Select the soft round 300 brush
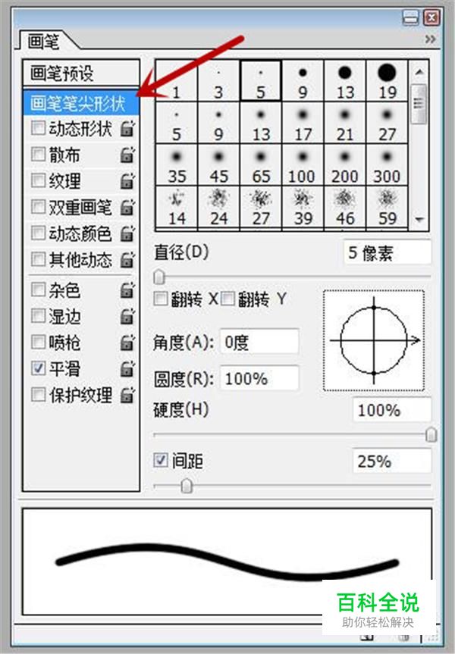The width and height of the screenshot is (455, 654). point(387,165)
